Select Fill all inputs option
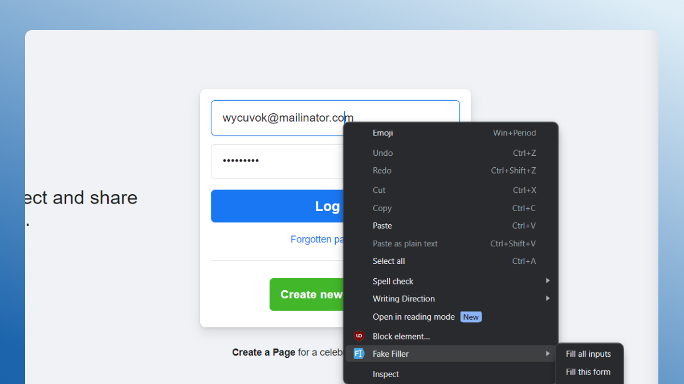The image size is (684, 384). pos(588,354)
